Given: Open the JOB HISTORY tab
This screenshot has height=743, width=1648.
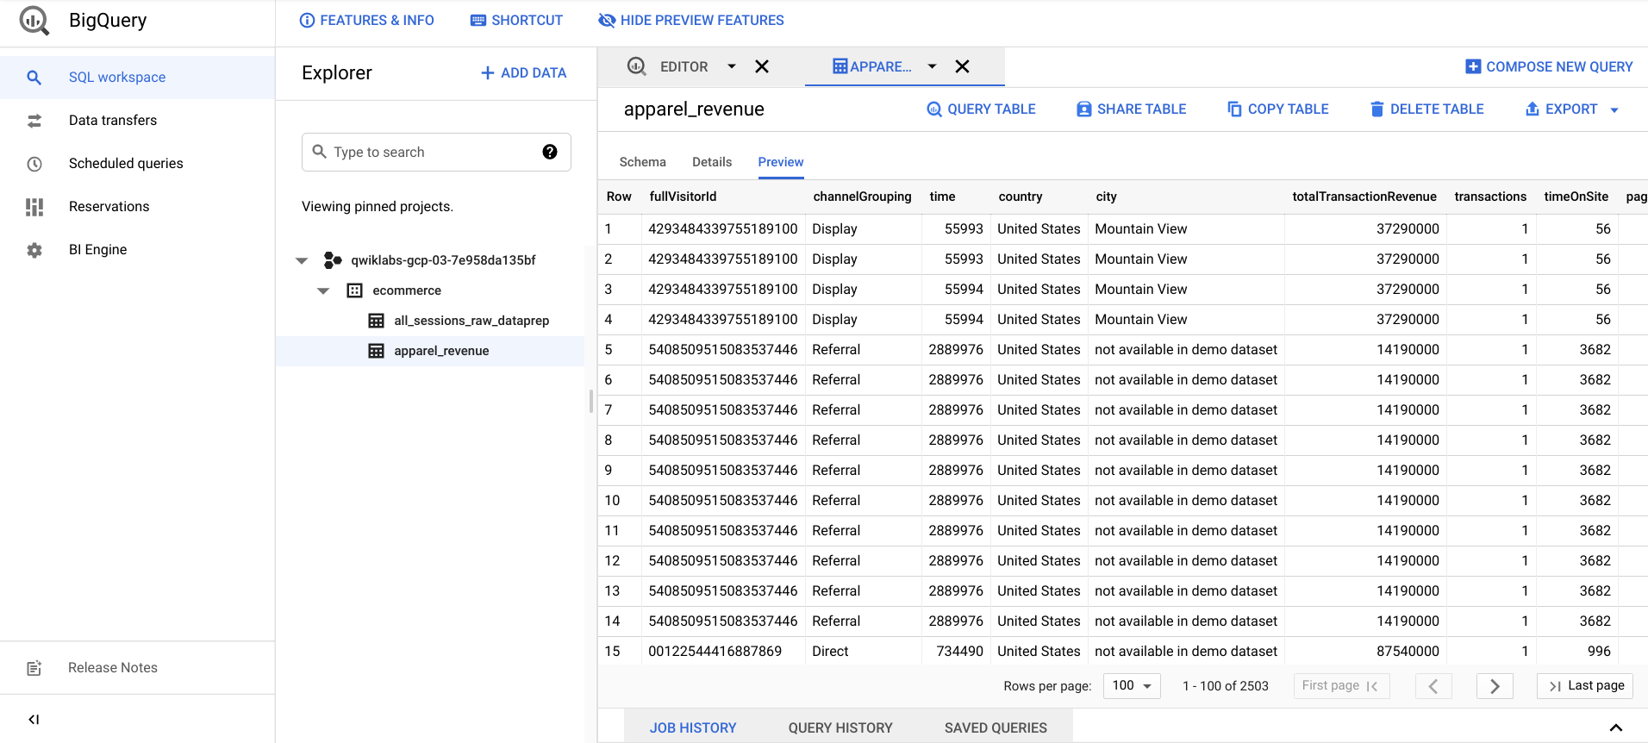Looking at the screenshot, I should click(693, 727).
